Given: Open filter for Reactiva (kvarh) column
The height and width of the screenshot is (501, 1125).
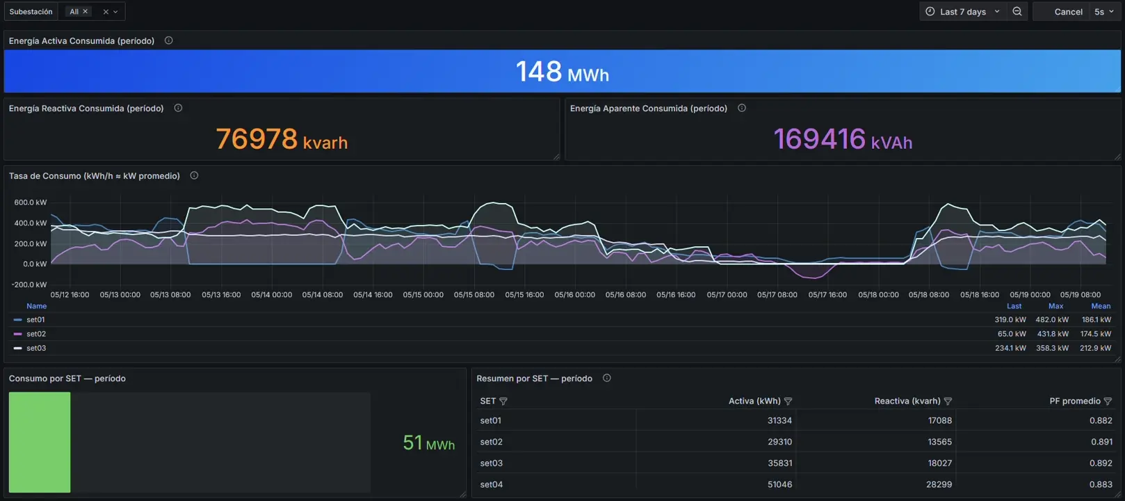Looking at the screenshot, I should tap(948, 401).
